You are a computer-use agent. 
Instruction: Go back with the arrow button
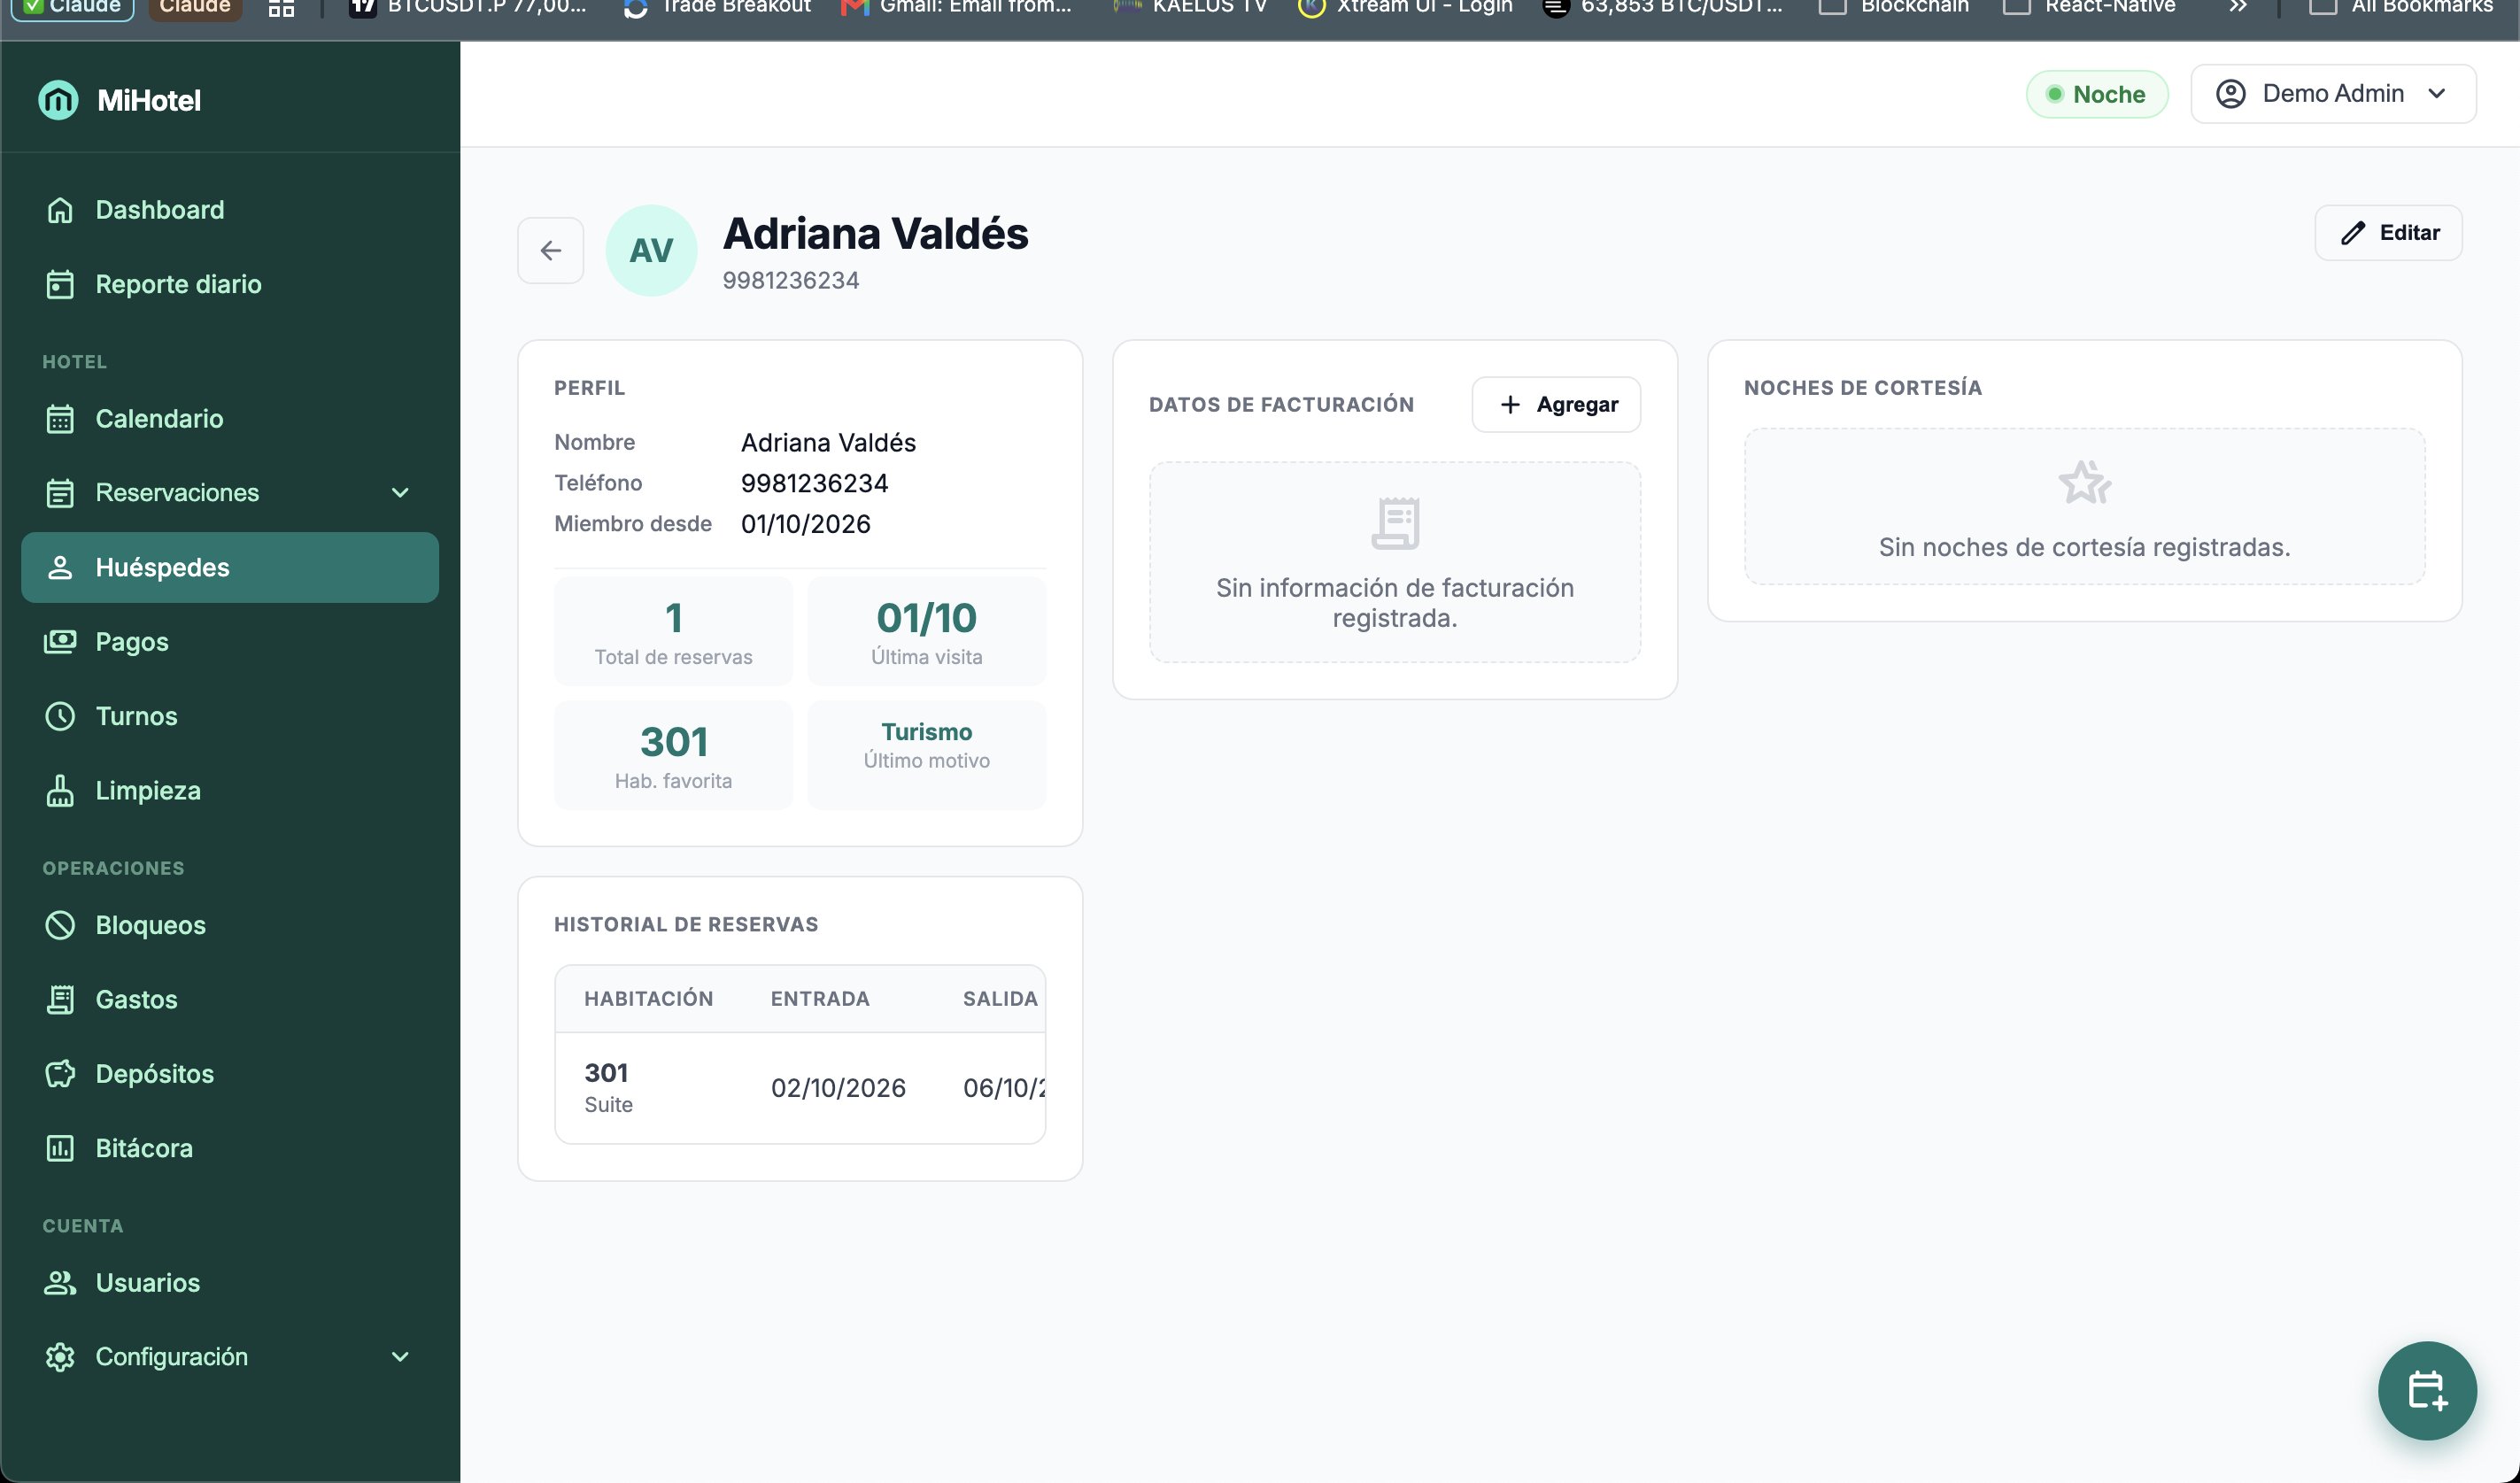pos(550,250)
